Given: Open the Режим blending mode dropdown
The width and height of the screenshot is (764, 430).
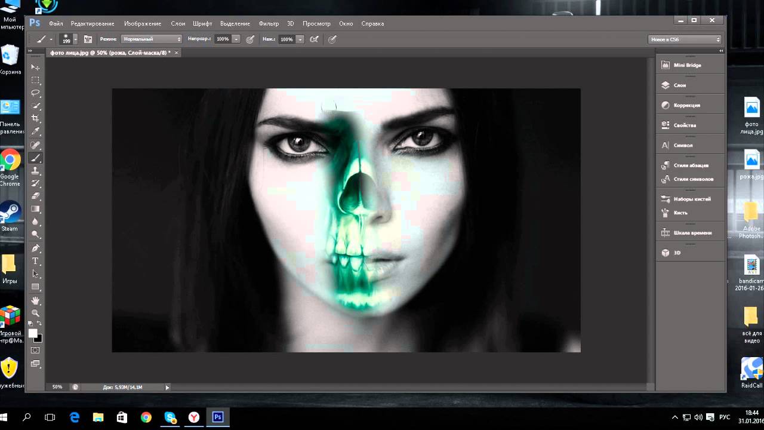Looking at the screenshot, I should (x=152, y=39).
